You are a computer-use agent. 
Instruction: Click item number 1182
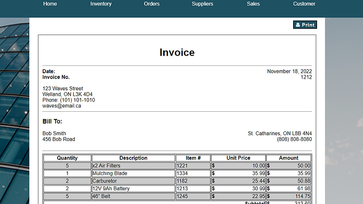click(x=193, y=181)
